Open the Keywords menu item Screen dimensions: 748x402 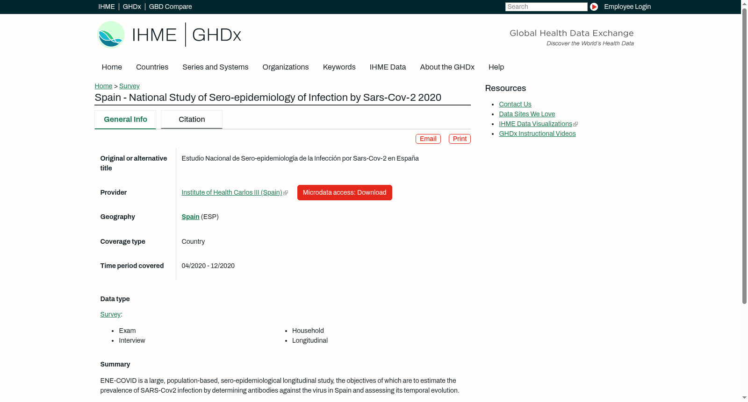[339, 67]
